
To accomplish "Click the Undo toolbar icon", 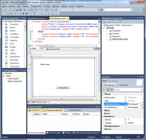I will (36, 10).
